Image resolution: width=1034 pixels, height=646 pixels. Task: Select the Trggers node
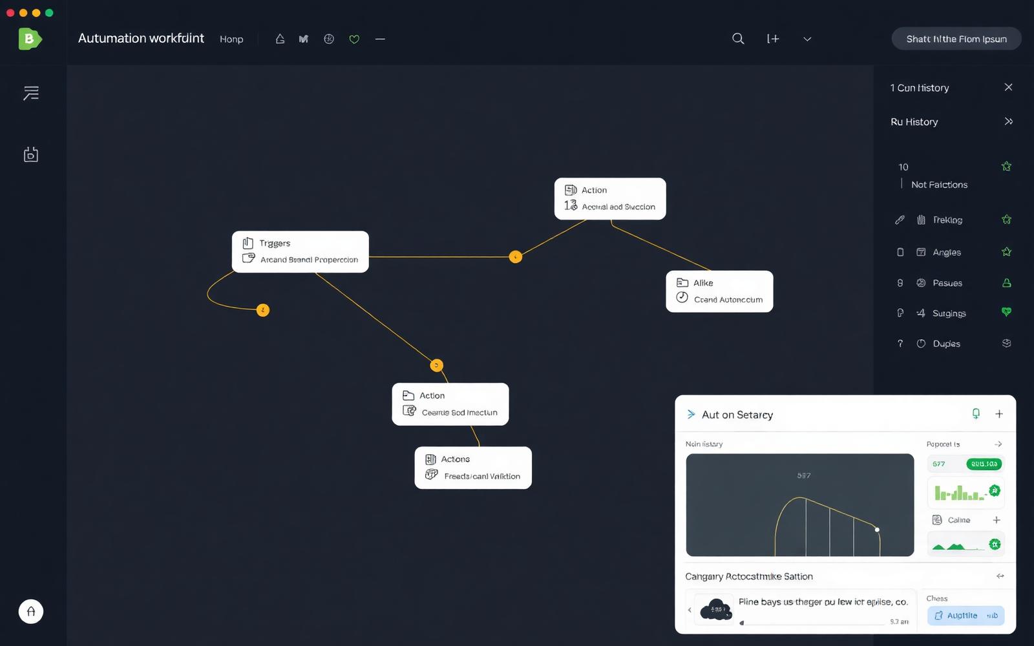pyautogui.click(x=301, y=252)
